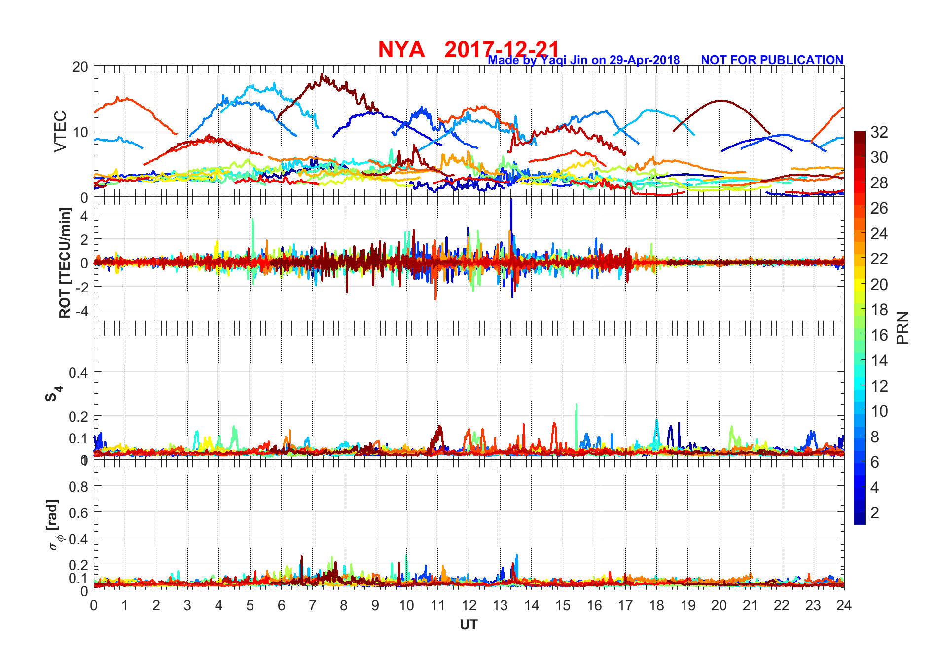The image size is (938, 656).
Task: Click x-axis tick label 12
Action: (x=469, y=606)
